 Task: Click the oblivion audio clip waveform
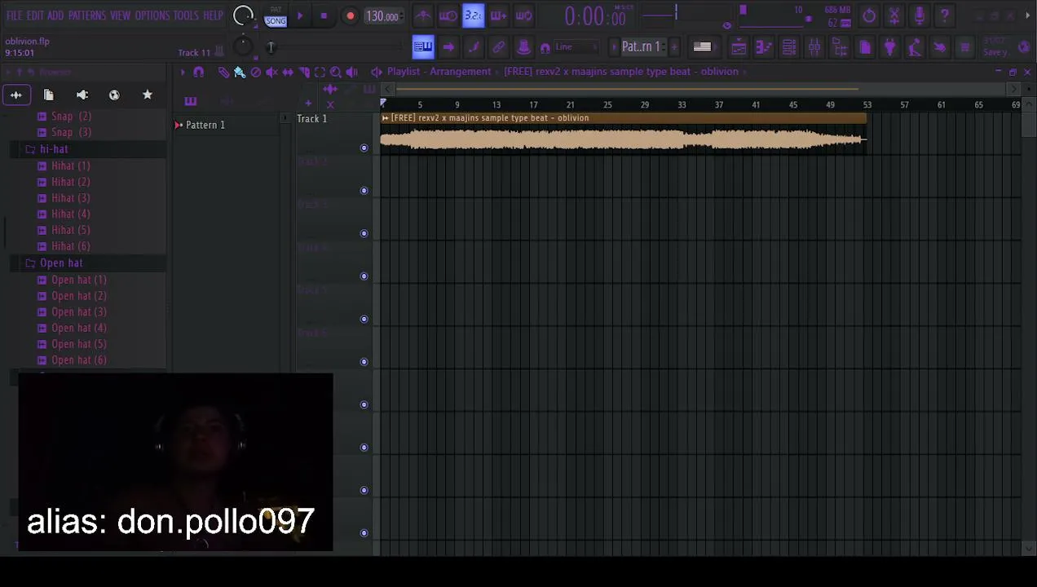pyautogui.click(x=622, y=140)
